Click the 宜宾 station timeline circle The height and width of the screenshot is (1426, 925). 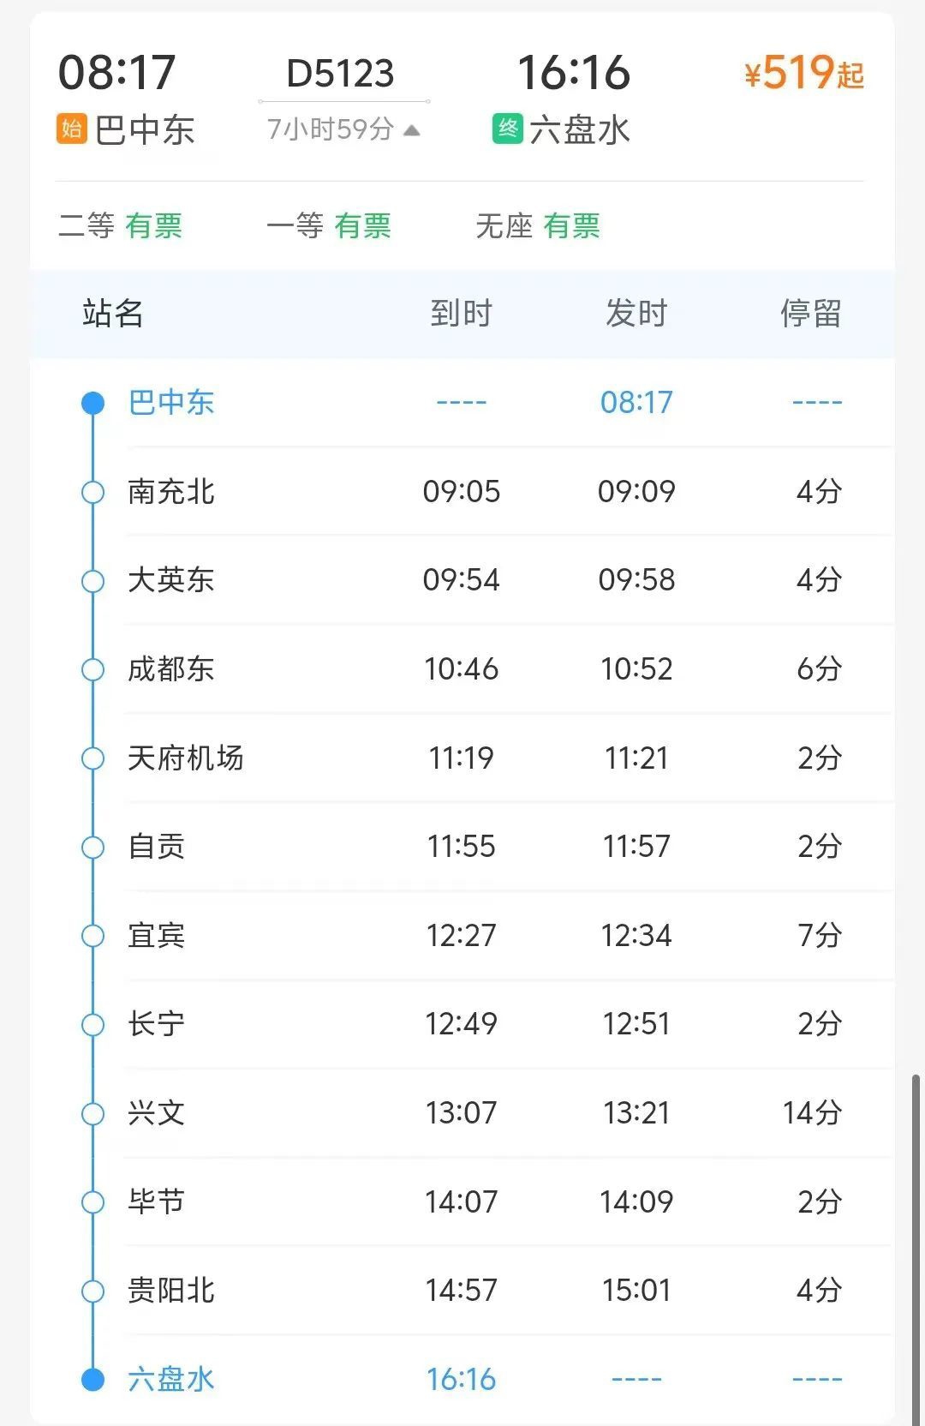[x=92, y=936]
